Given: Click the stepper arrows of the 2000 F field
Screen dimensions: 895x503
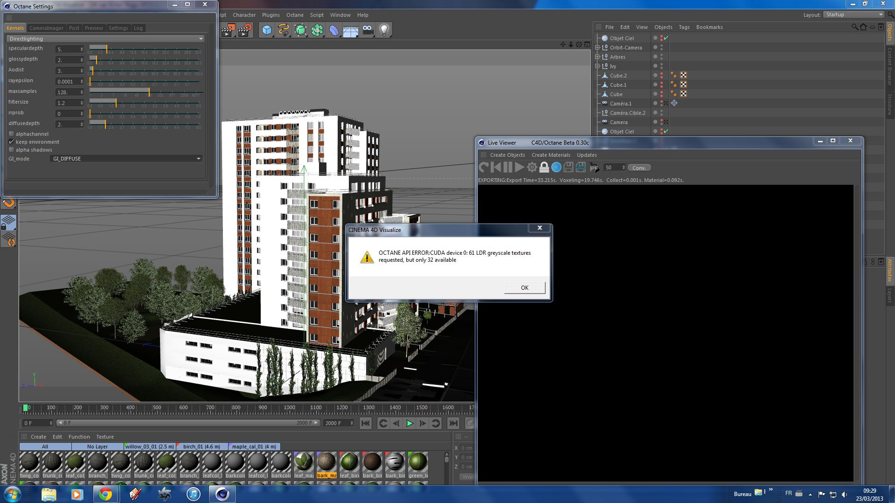Looking at the screenshot, I should [x=351, y=423].
